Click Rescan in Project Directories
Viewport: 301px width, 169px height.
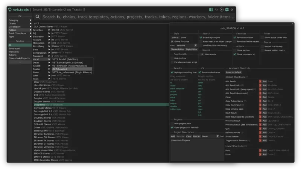pyautogui.click(x=196, y=136)
